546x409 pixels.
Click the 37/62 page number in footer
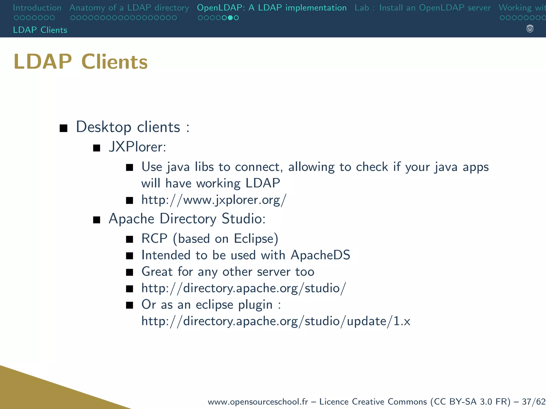(534, 402)
